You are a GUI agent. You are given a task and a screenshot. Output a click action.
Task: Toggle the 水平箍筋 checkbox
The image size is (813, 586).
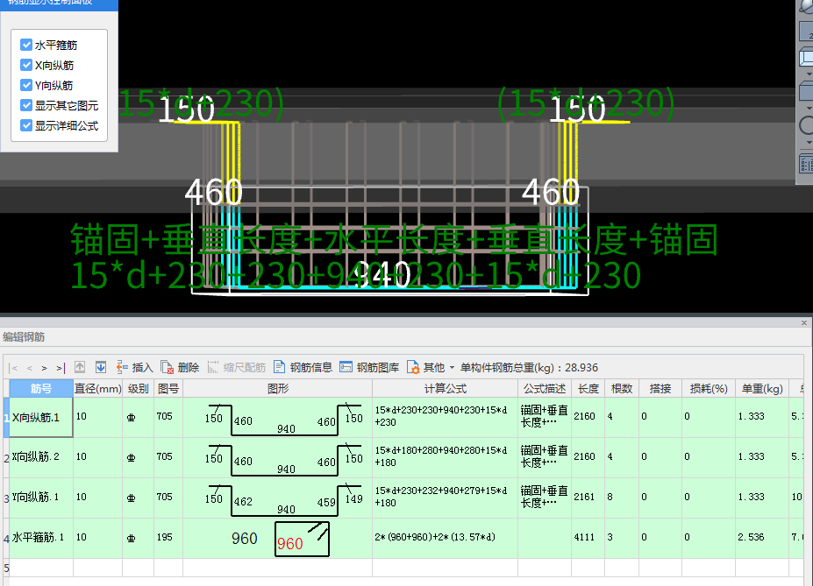(x=26, y=45)
